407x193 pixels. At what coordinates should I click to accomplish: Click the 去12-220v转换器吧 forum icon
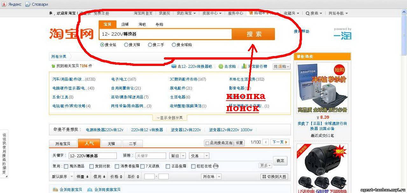(x=174, y=66)
